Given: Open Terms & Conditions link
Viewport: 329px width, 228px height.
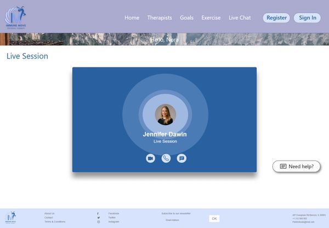Looking at the screenshot, I should point(55,222).
